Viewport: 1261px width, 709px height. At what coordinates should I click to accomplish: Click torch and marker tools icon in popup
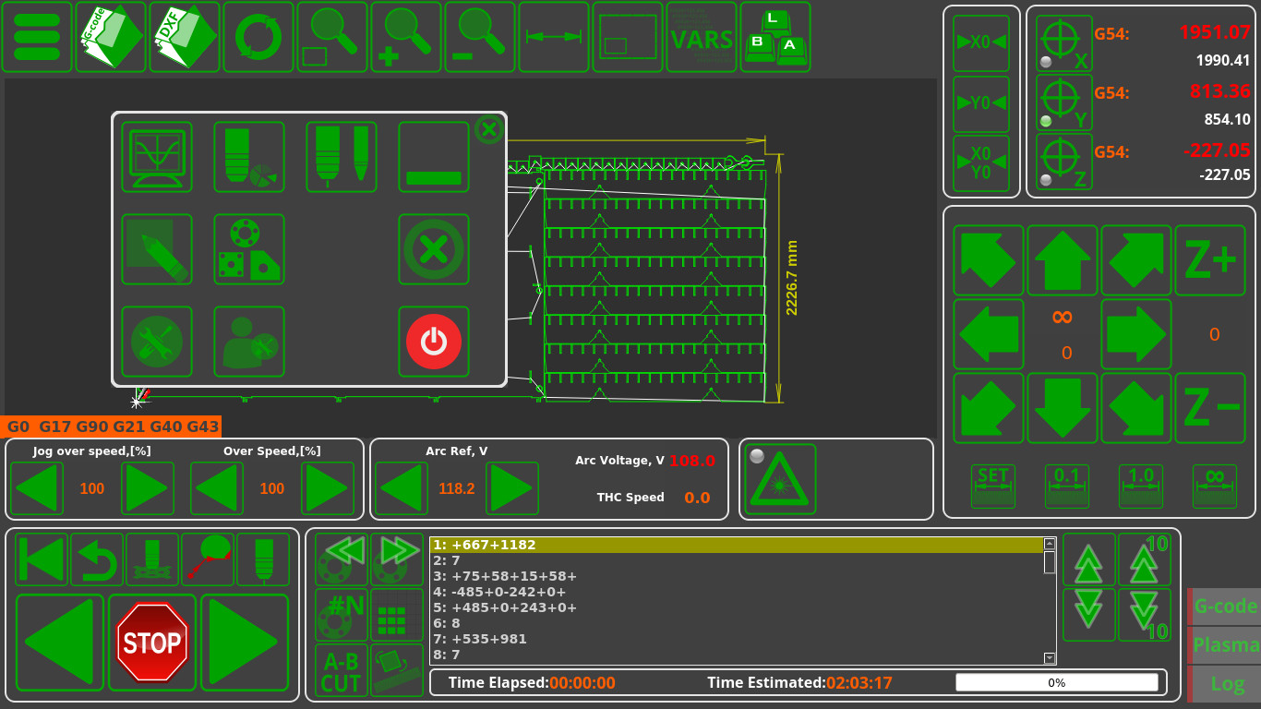[342, 157]
